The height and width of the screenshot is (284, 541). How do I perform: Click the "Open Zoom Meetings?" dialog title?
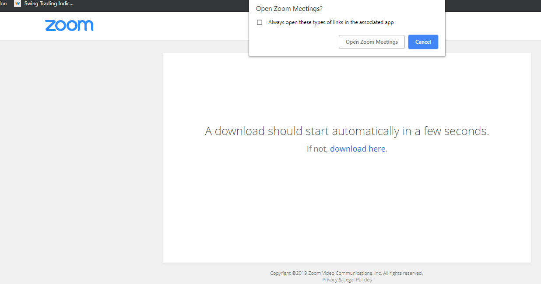point(289,9)
